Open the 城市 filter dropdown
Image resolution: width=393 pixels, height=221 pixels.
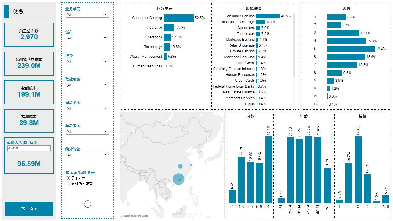click(87, 38)
